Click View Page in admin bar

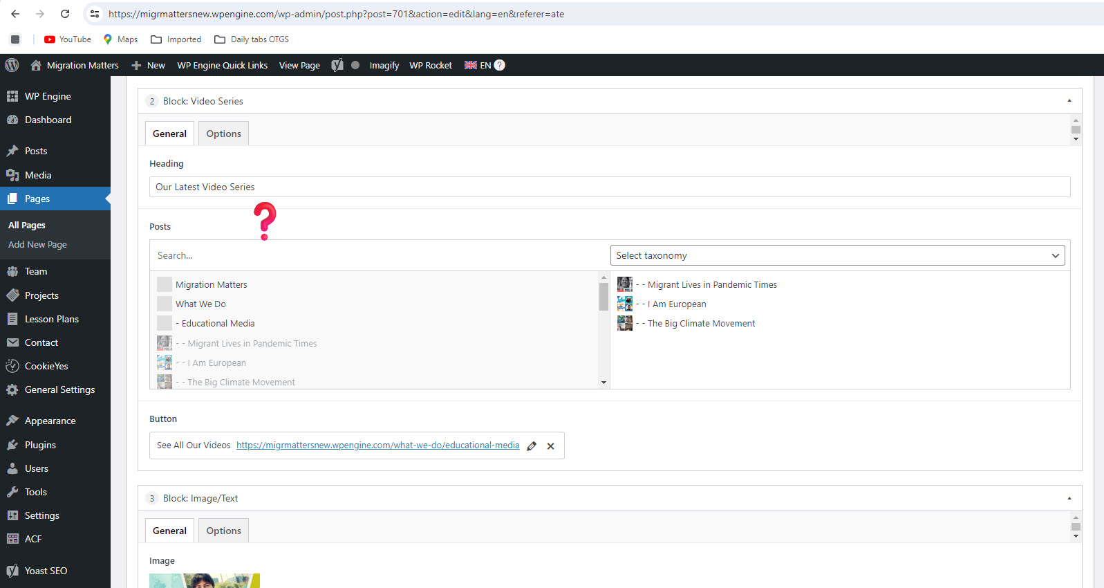click(x=299, y=65)
